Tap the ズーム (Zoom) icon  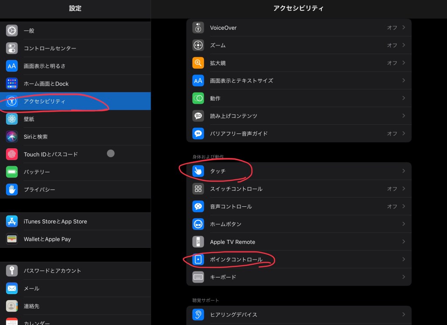198,45
